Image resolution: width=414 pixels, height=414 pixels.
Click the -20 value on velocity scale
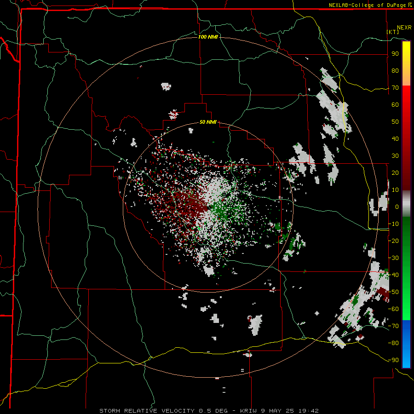point(393,241)
